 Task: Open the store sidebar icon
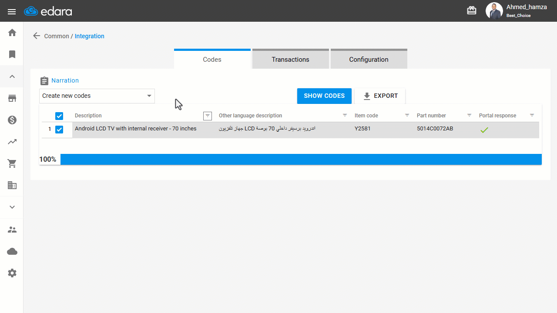pyautogui.click(x=12, y=98)
